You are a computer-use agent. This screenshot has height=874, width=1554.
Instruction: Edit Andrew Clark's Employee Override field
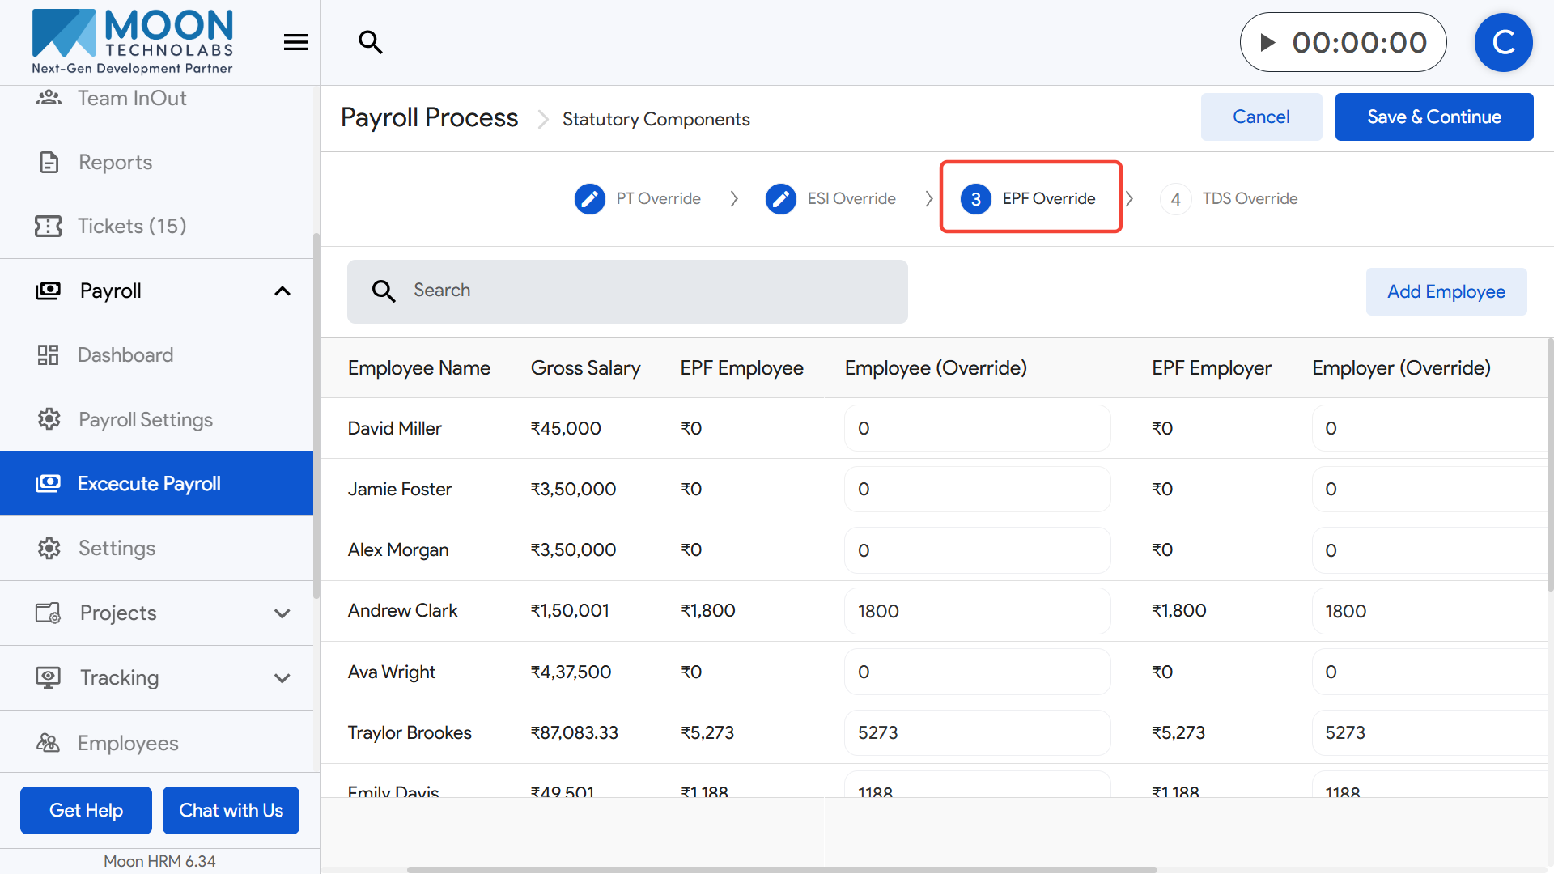[x=977, y=611]
